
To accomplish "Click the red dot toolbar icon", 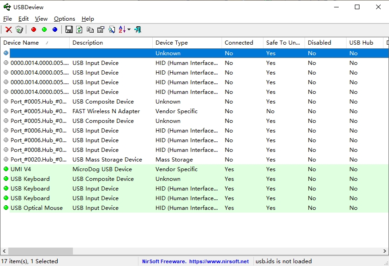I will click(33, 29).
